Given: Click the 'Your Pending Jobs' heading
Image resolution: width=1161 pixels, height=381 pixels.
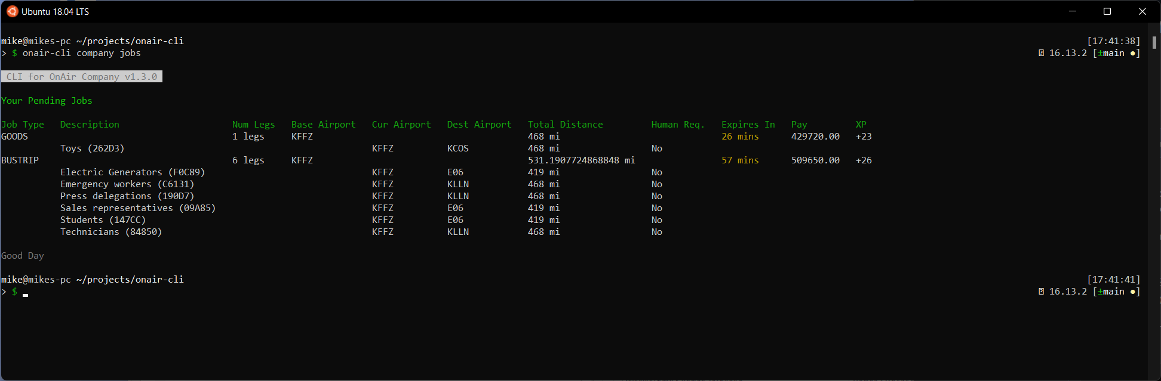Looking at the screenshot, I should 47,101.
